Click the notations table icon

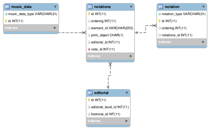click(90, 6)
